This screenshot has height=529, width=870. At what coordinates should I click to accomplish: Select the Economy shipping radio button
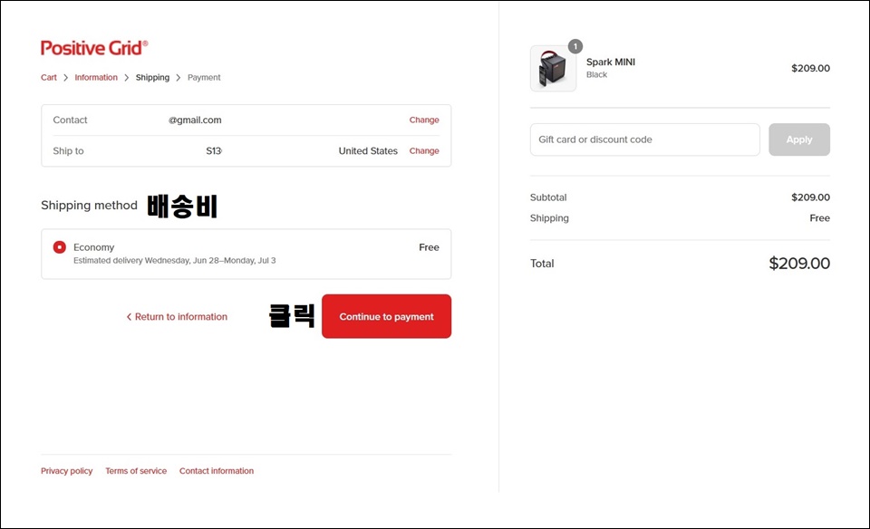[x=60, y=247]
